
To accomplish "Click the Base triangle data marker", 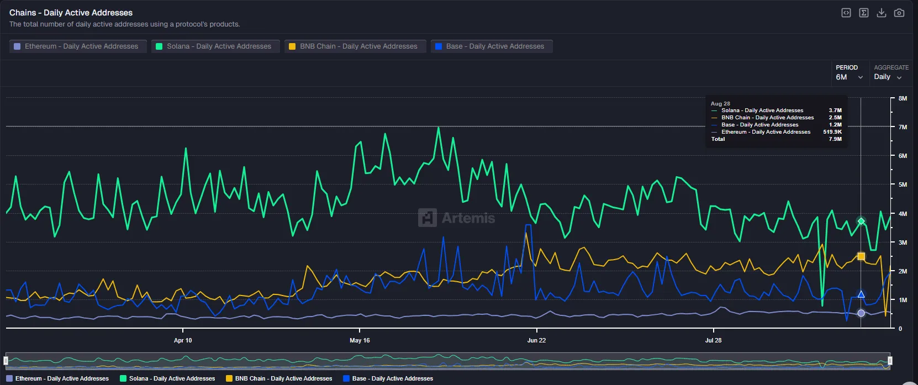I will coord(861,294).
